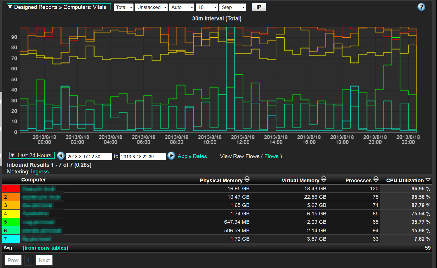Open the Step graph type dropdown
Image resolution: width=437 pixels, height=268 pixels.
[x=233, y=7]
